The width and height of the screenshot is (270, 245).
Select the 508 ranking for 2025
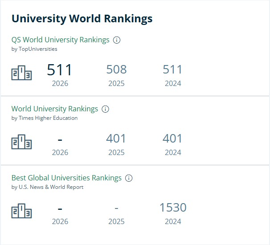(x=116, y=69)
